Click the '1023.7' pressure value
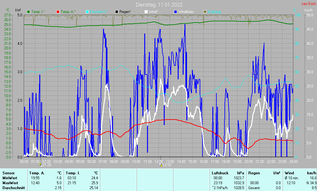Screen dimensions: 317x191 239,178
